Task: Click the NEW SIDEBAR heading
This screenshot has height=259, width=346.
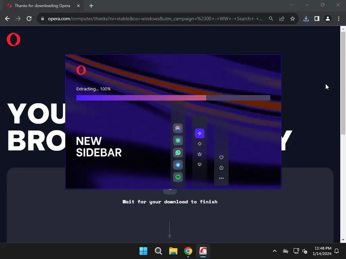Action: click(x=99, y=147)
